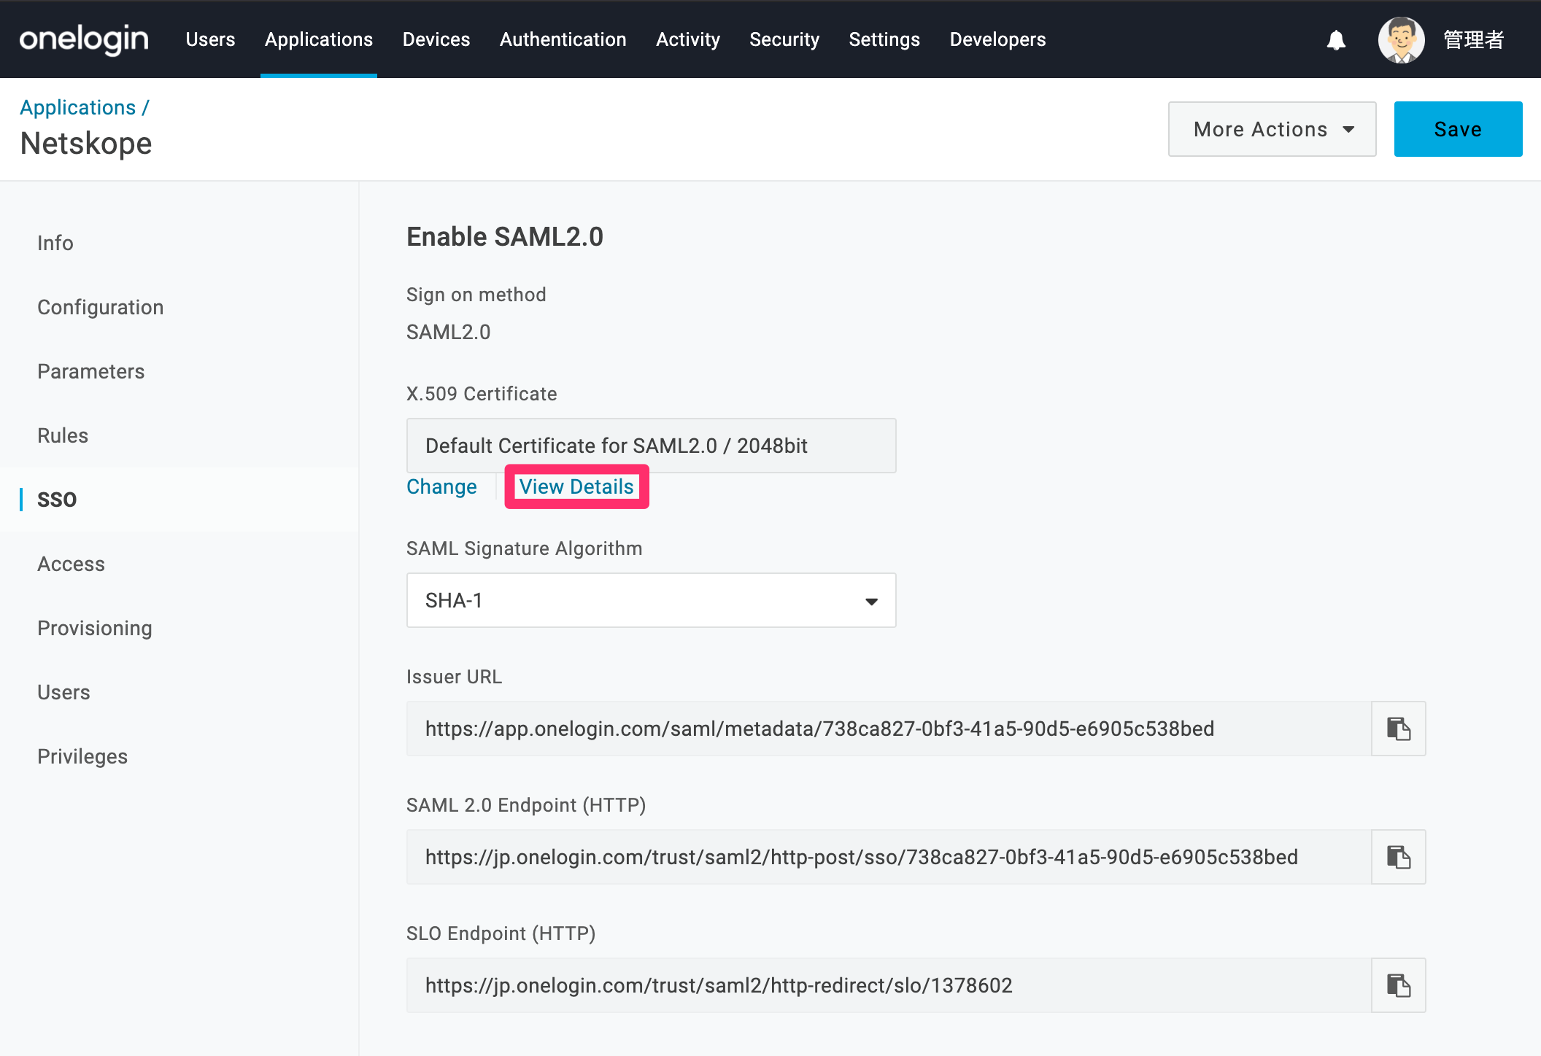Screen dimensions: 1541x1056
Task: Click the SLO Endpoint URL field
Action: click(x=889, y=985)
